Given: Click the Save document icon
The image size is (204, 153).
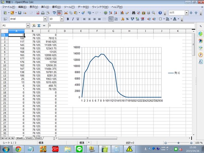Looking at the screenshot, I should click(x=20, y=13).
